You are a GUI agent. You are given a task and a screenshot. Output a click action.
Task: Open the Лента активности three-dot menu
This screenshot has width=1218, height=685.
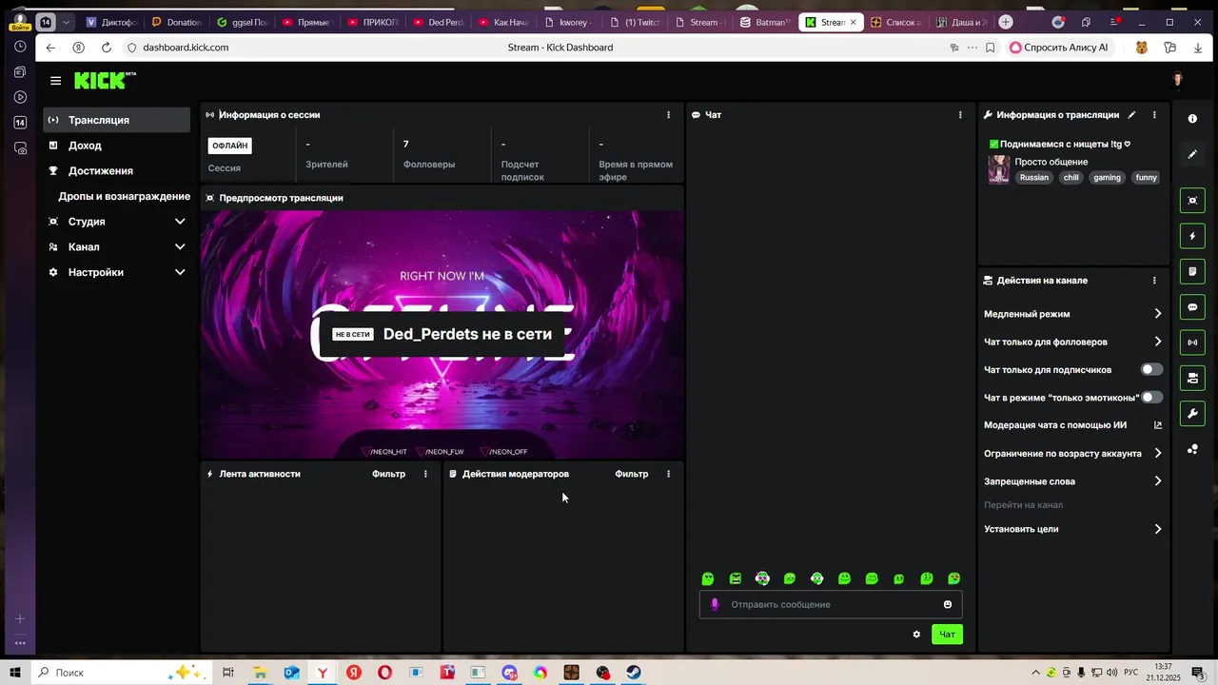(x=425, y=474)
